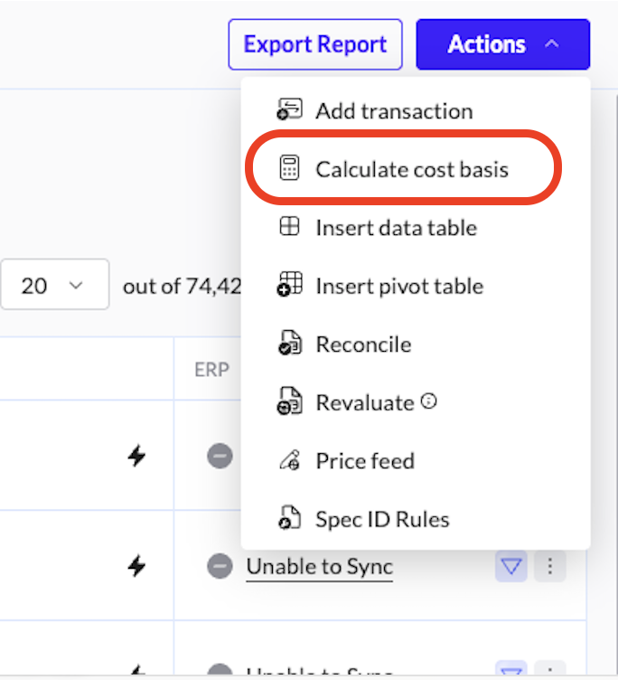Collapse the Actions dropdown menu
The width and height of the screenshot is (618, 680).
tap(502, 44)
